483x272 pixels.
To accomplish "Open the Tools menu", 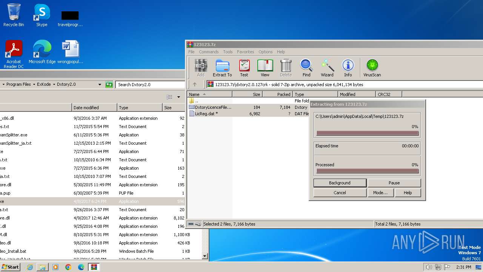I will pos(228,52).
